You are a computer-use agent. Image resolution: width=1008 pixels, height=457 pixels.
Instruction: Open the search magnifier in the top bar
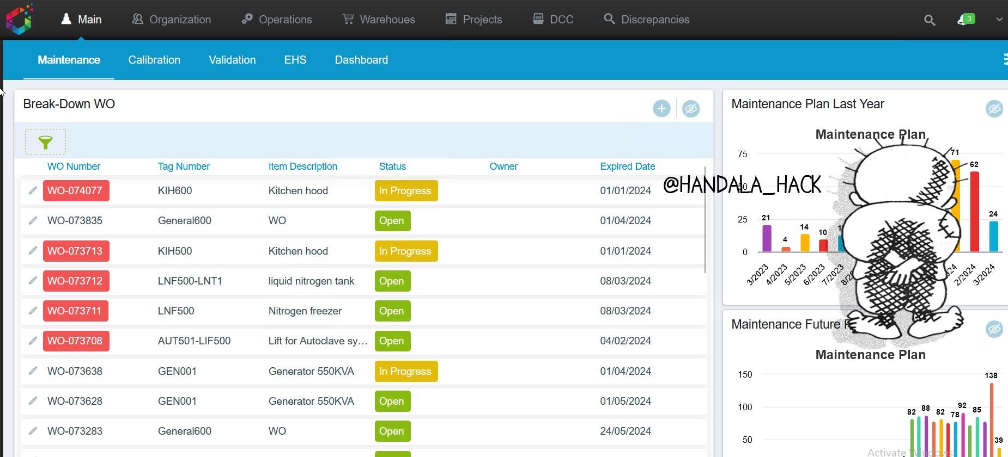930,20
